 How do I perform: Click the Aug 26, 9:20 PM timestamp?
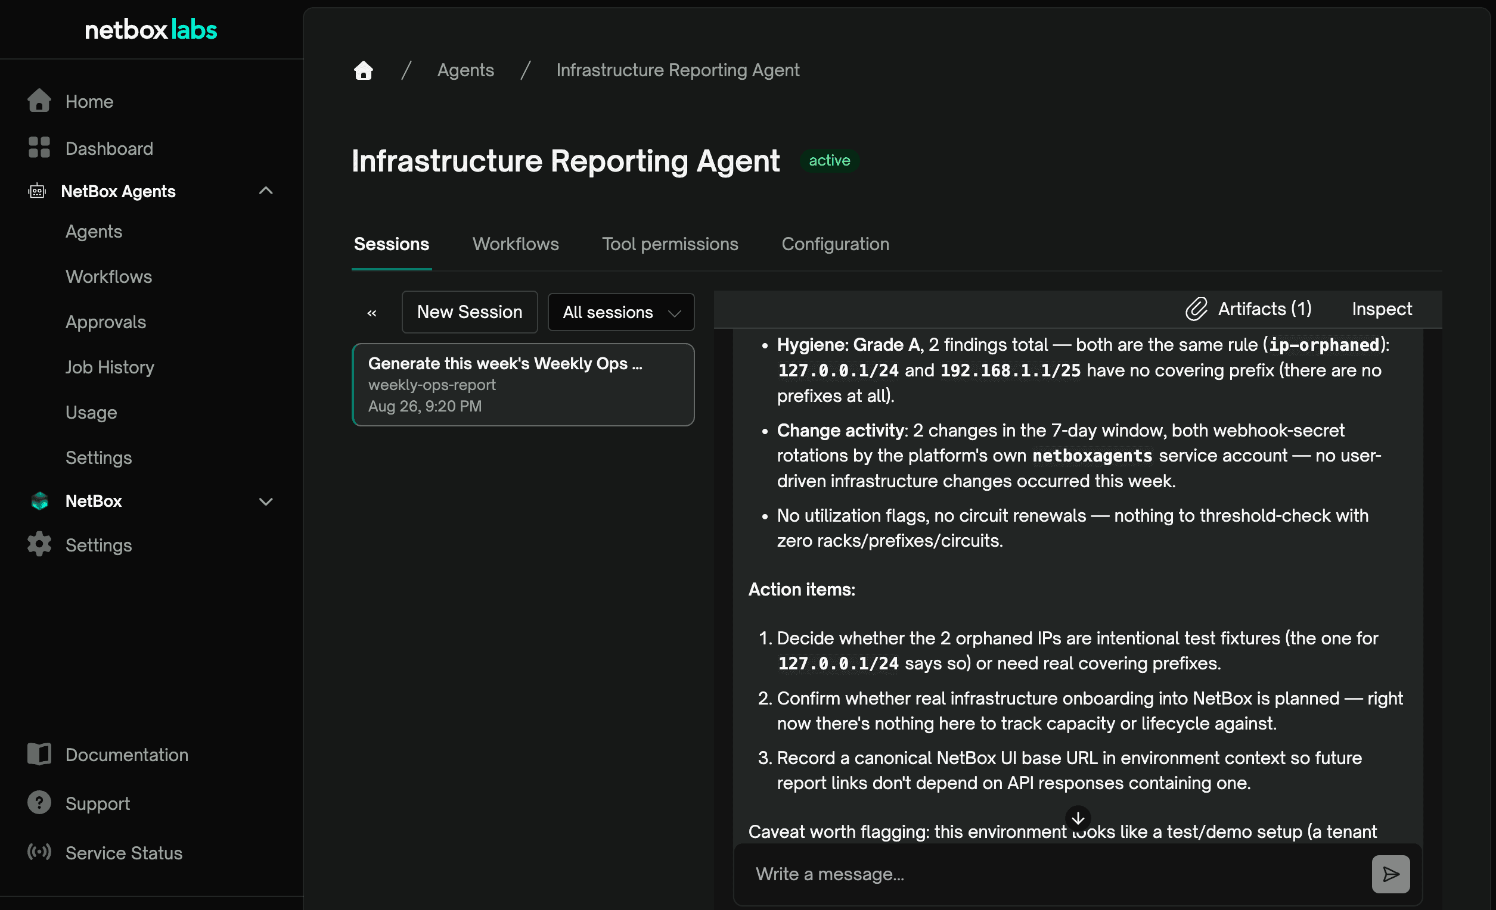425,406
